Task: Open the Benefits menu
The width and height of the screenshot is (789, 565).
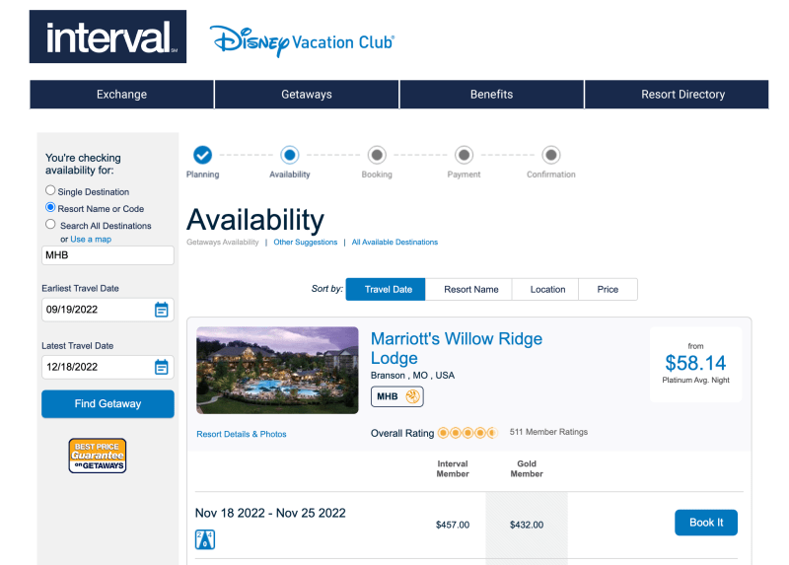Action: pos(491,94)
